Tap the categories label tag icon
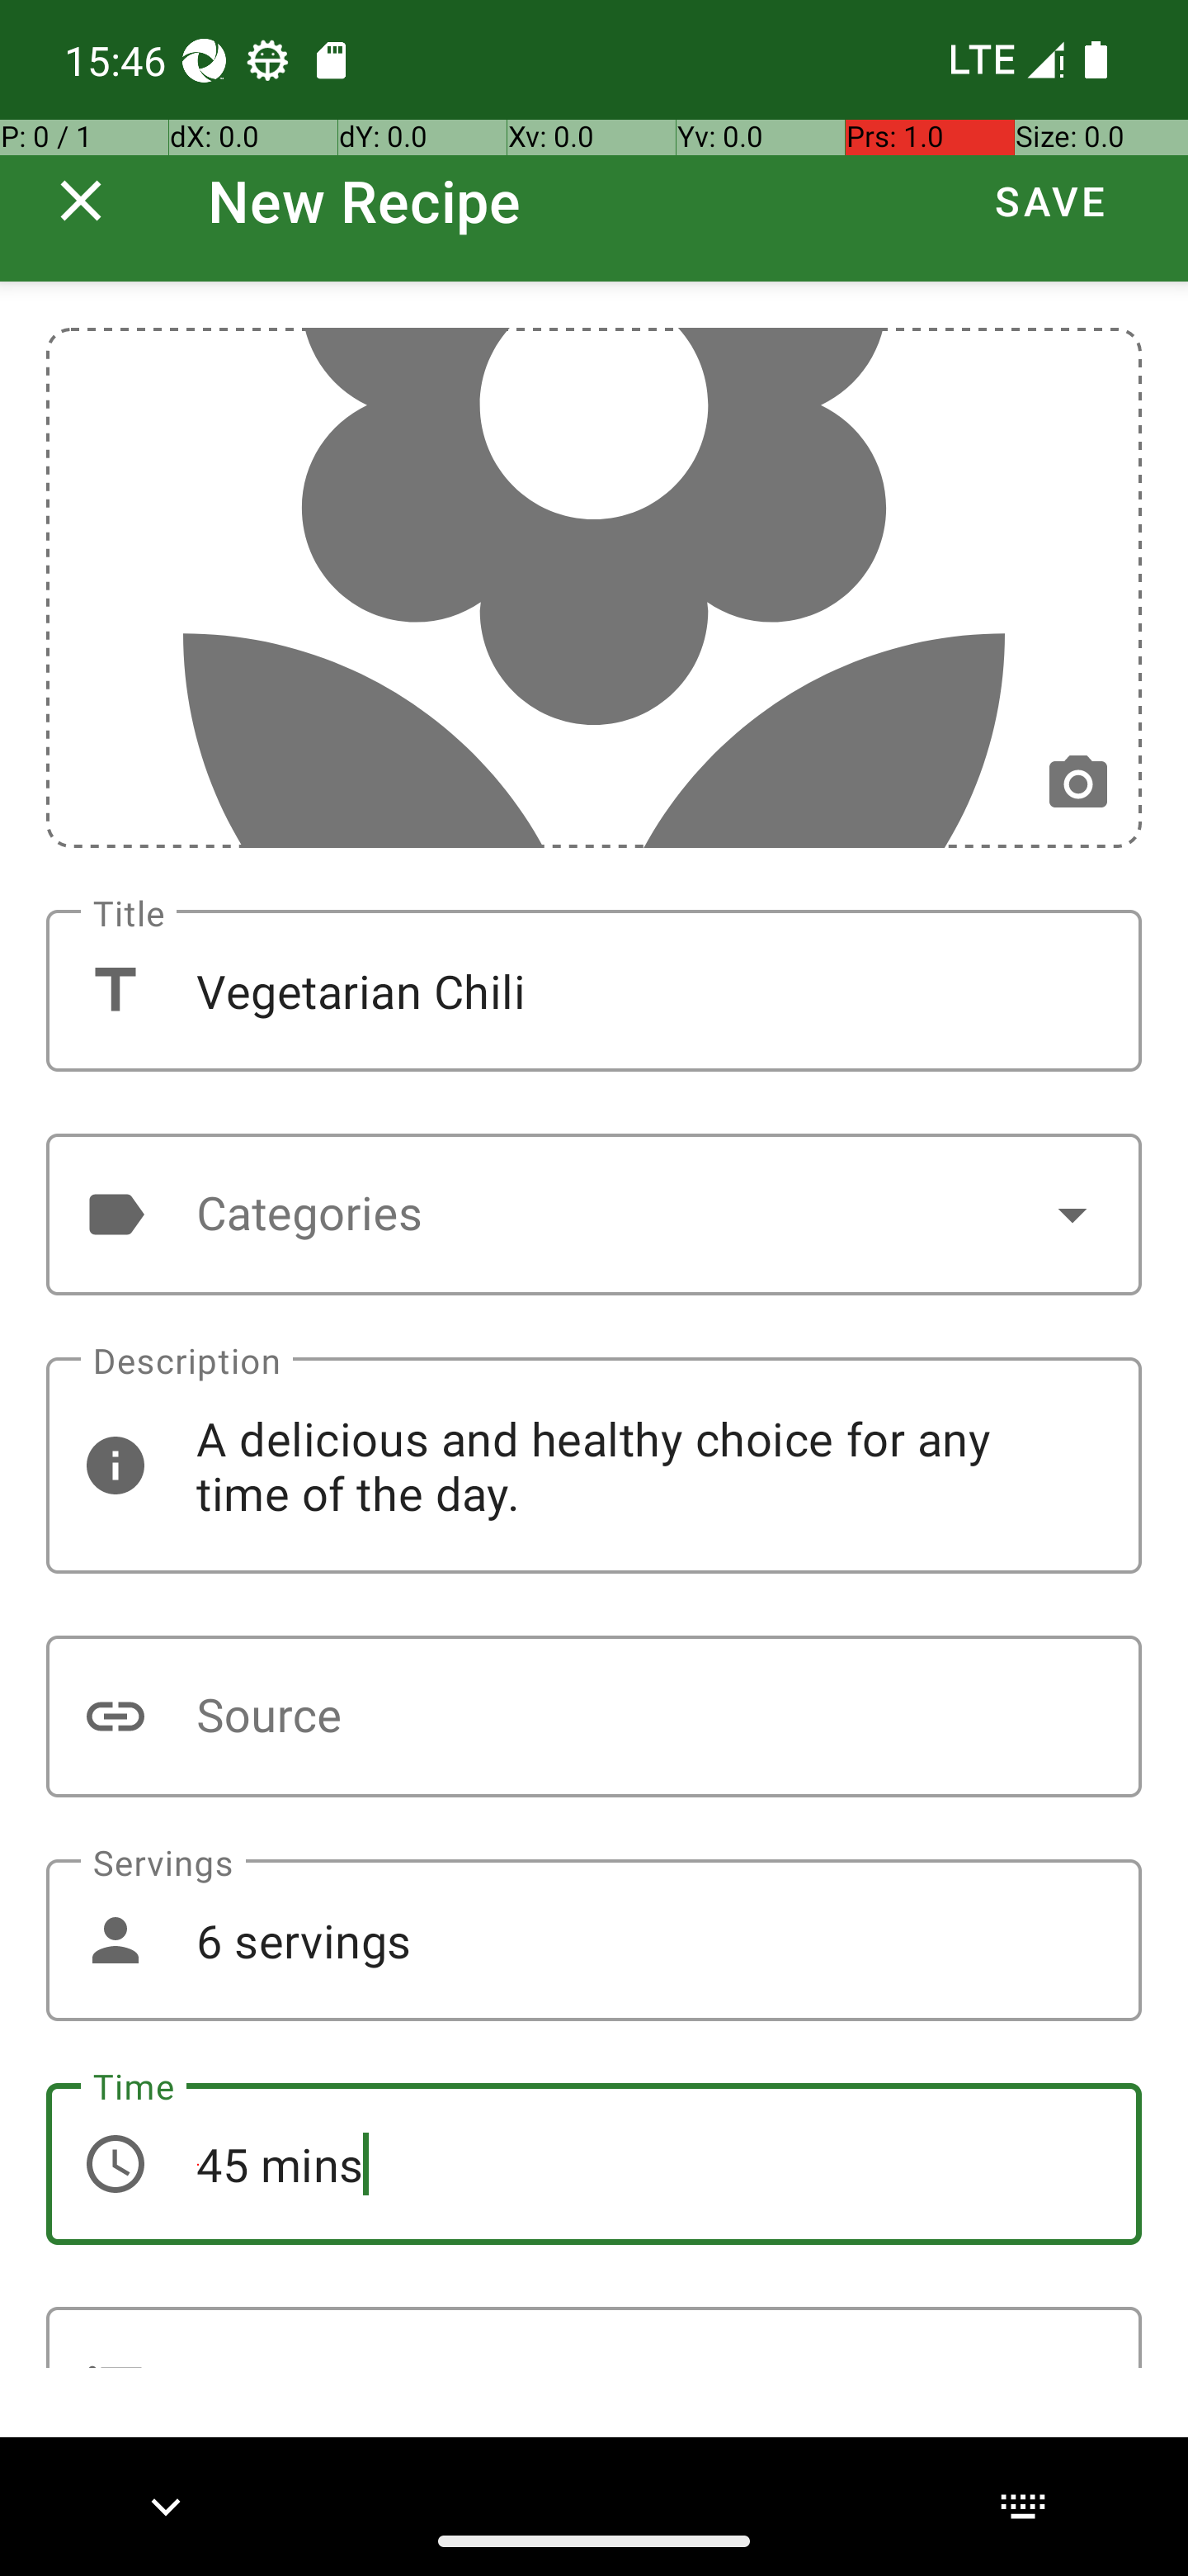 [115, 1214]
